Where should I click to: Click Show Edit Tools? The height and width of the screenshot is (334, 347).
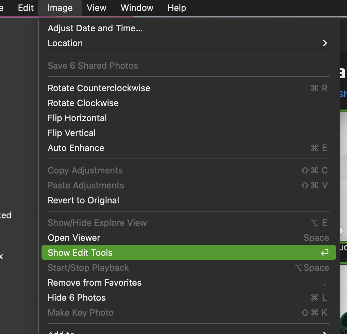pyautogui.click(x=80, y=253)
